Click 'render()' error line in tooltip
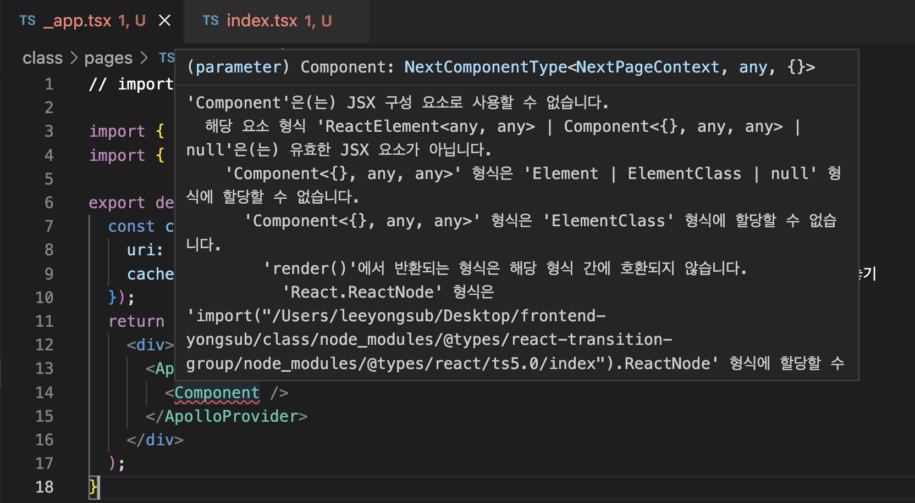 pos(504,269)
